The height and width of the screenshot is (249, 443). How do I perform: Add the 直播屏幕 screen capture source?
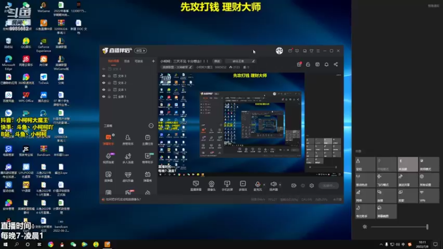pos(195,186)
